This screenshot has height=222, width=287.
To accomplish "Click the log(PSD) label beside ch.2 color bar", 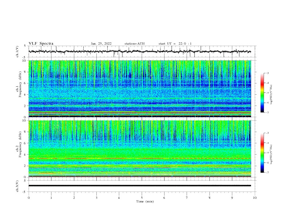I will (271, 155).
